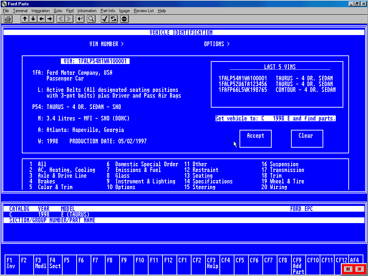Click the checkmark toolbar icon
The height and width of the screenshot is (276, 368).
[105, 19]
